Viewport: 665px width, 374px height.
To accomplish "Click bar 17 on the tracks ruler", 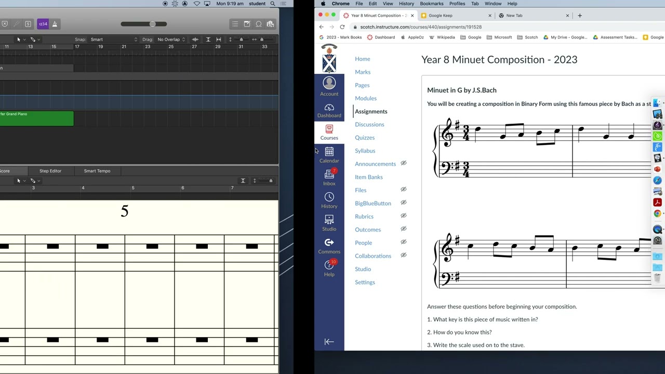I will 77,47.
